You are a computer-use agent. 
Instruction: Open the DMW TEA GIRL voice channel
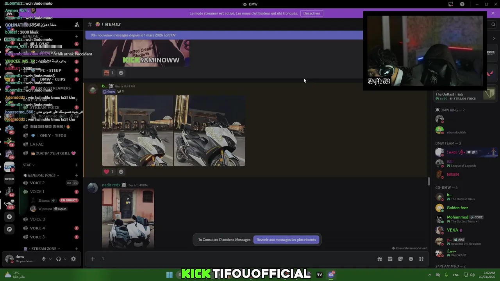[x=51, y=153]
